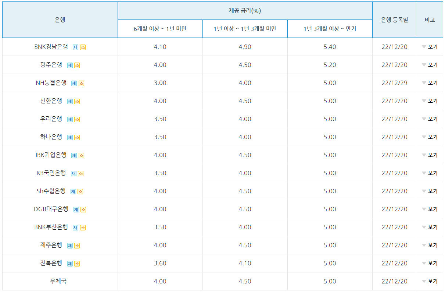Show 보기 details for IBK기업은행
Image resolution: width=445 pixels, height=293 pixels.
tap(430, 155)
